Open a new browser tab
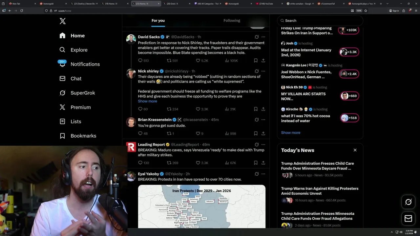Screen dimensions: 420x236 pyautogui.click(x=381, y=4)
